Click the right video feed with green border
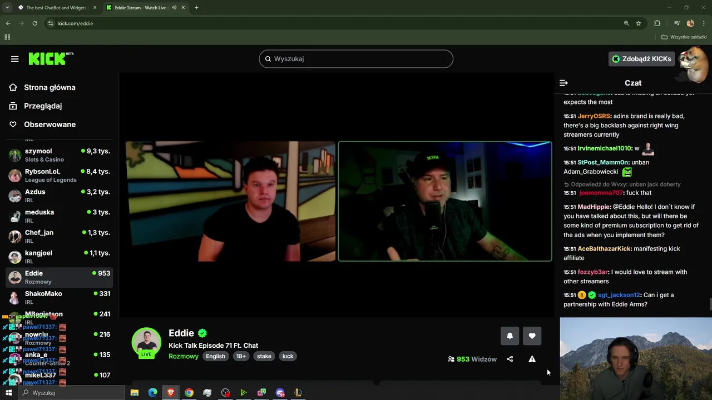 (x=445, y=201)
